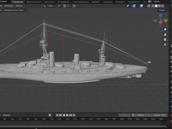Image resolution: width=172 pixels, height=129 pixels.
Task: Switch to material preview shading
Action: (159, 6)
